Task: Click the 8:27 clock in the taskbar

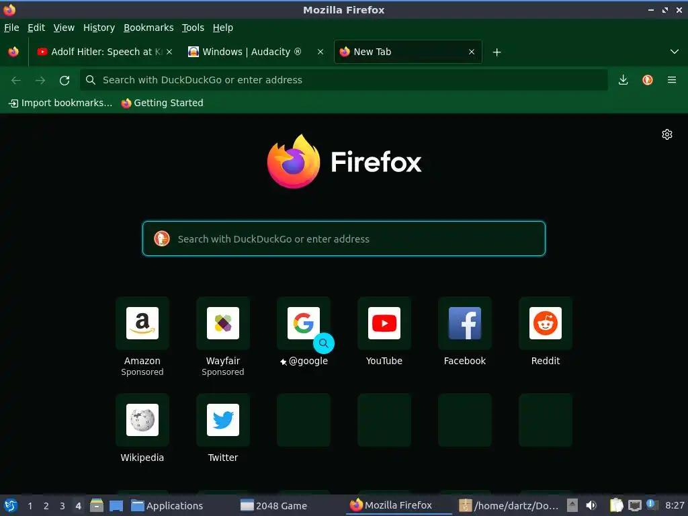Action: pos(675,505)
